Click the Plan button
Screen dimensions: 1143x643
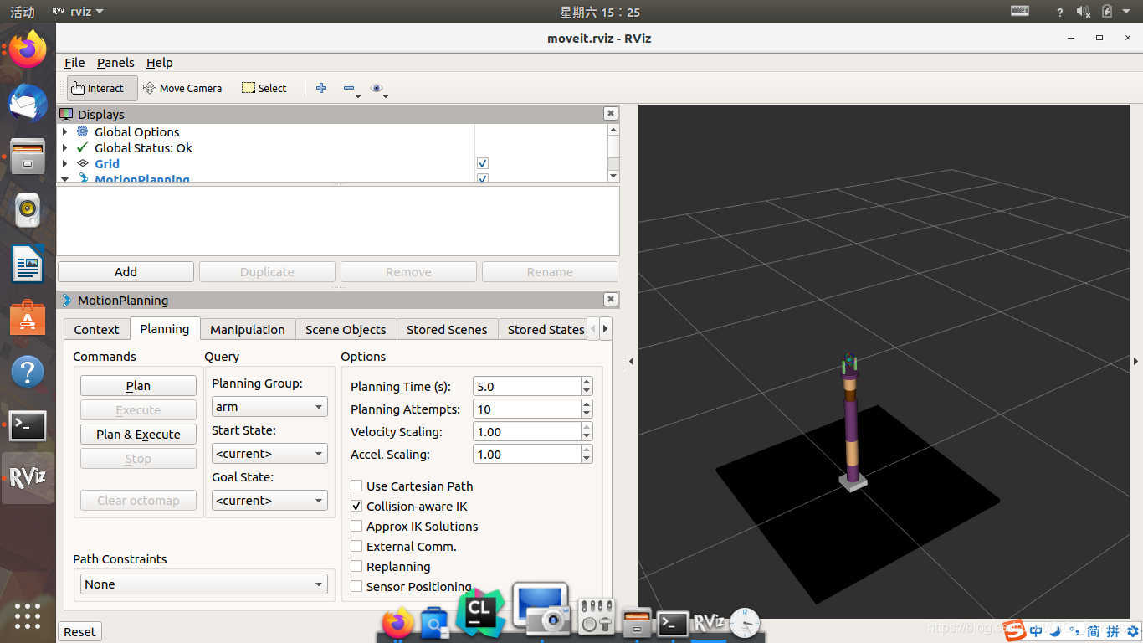click(x=138, y=386)
